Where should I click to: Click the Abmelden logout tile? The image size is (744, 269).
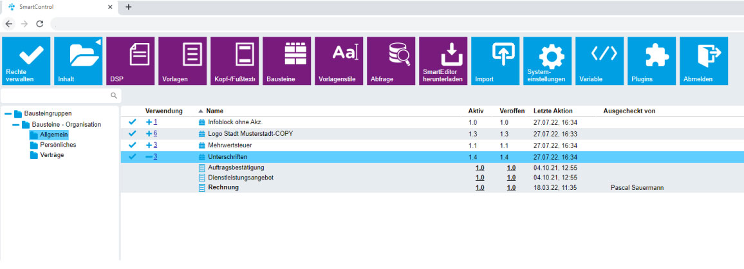(704, 60)
